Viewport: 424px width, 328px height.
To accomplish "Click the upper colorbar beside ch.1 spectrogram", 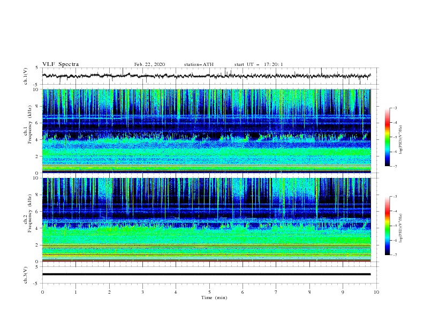I will 387,137.
